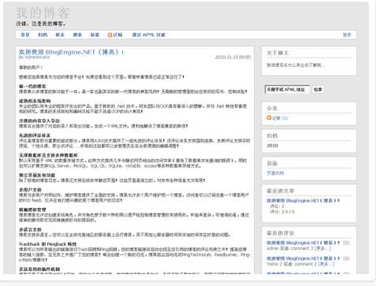Open the category link with count (1)
376x286 pixels.
click(280, 118)
